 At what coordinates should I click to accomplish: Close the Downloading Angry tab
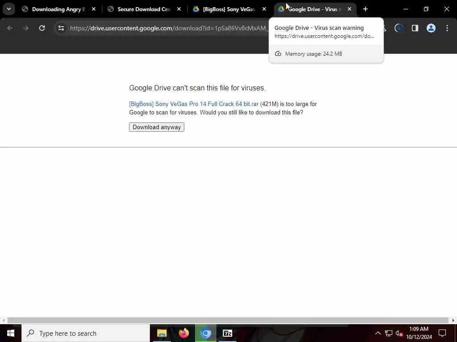[94, 9]
